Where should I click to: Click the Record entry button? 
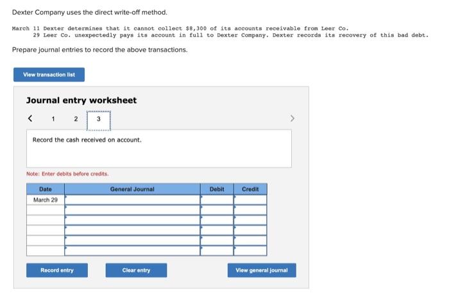57,270
